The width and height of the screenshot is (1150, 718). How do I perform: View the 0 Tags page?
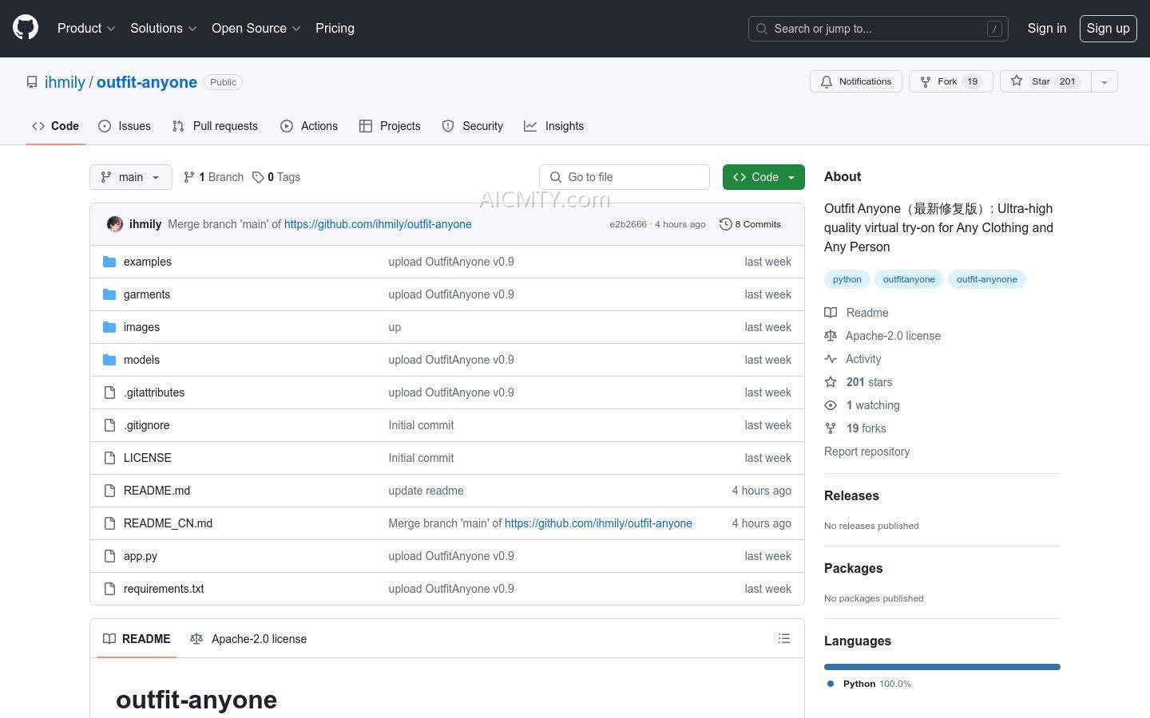pyautogui.click(x=276, y=177)
